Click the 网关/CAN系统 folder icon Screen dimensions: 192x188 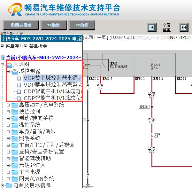coord(15,179)
